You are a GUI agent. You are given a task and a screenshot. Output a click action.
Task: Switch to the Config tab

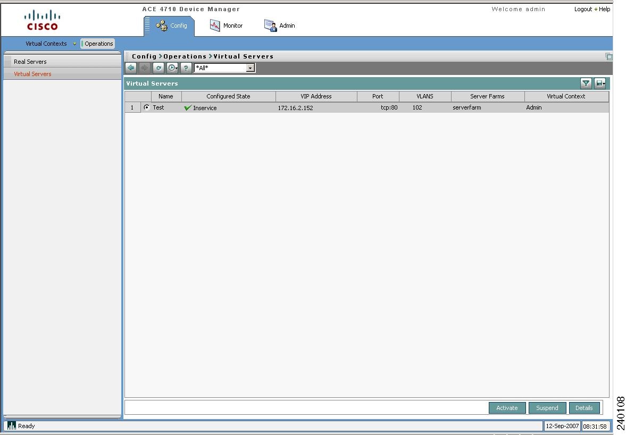[169, 25]
